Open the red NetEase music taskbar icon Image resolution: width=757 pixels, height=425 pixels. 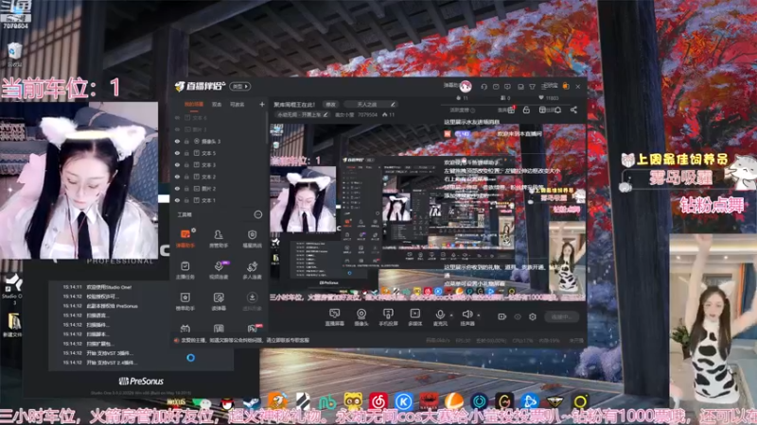click(x=378, y=400)
